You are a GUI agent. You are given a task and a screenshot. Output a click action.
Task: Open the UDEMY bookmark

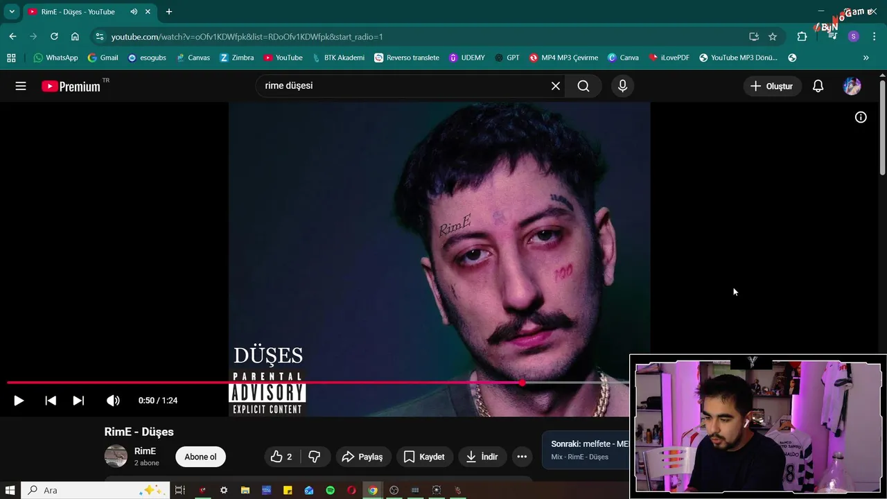[x=466, y=58]
